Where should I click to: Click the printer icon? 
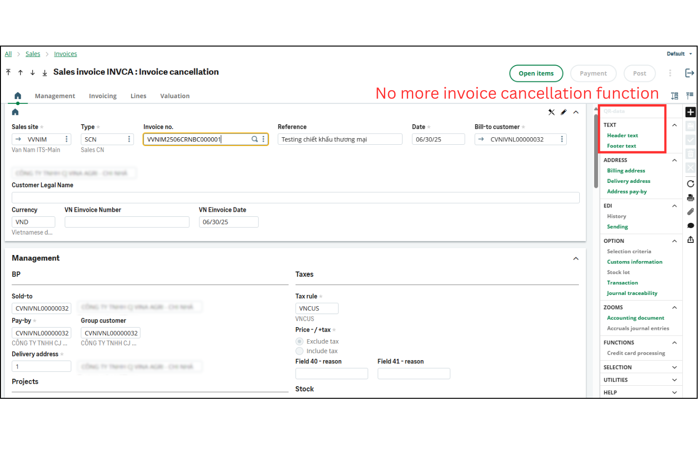pyautogui.click(x=691, y=198)
